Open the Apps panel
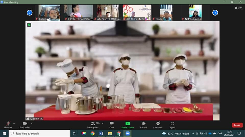 (x=172, y=125)
